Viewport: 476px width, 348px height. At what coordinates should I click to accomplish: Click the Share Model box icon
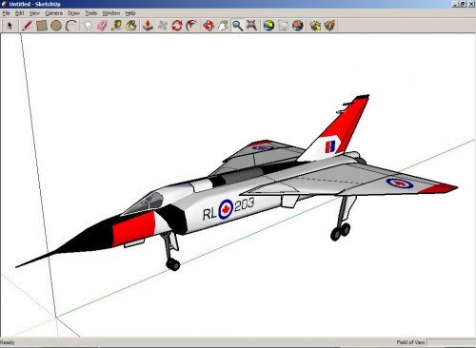329,26
